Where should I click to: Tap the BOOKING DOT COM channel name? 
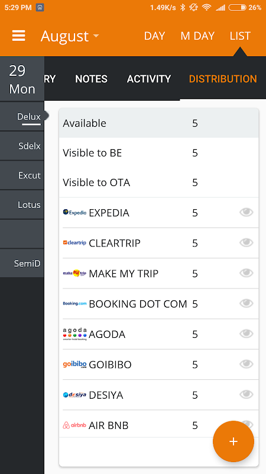tap(138, 304)
